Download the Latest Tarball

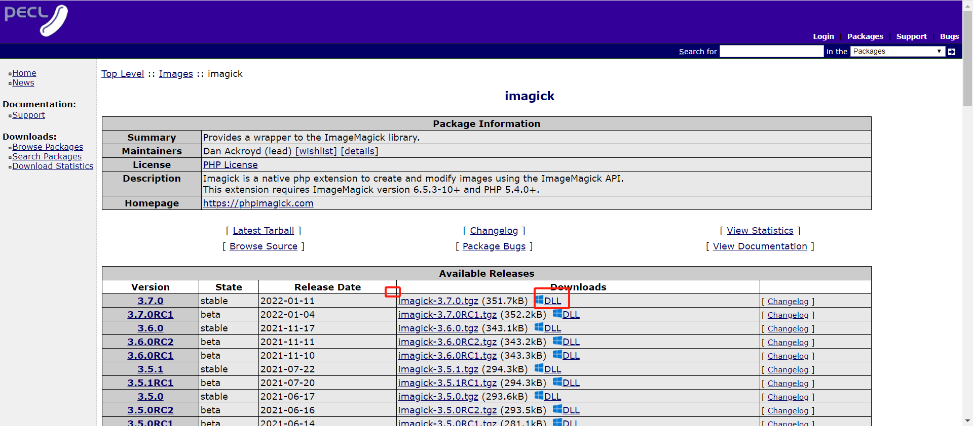click(264, 231)
